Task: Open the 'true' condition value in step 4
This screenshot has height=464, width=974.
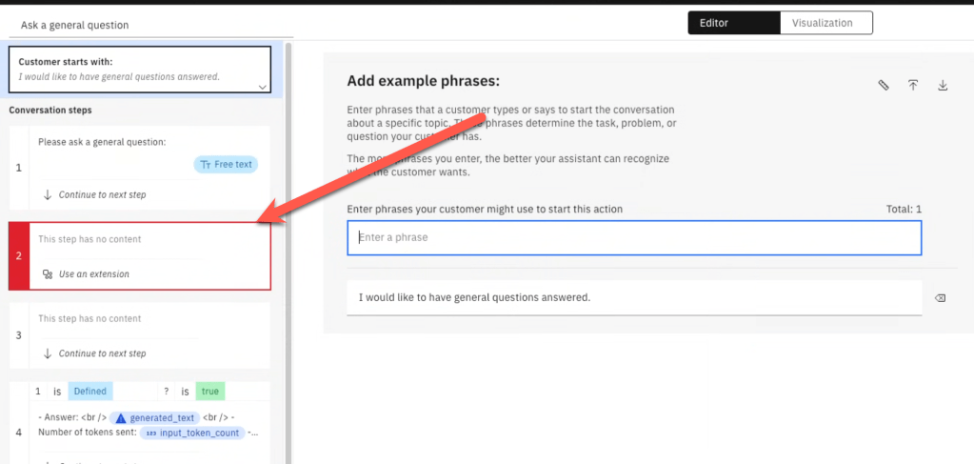Action: tap(209, 392)
